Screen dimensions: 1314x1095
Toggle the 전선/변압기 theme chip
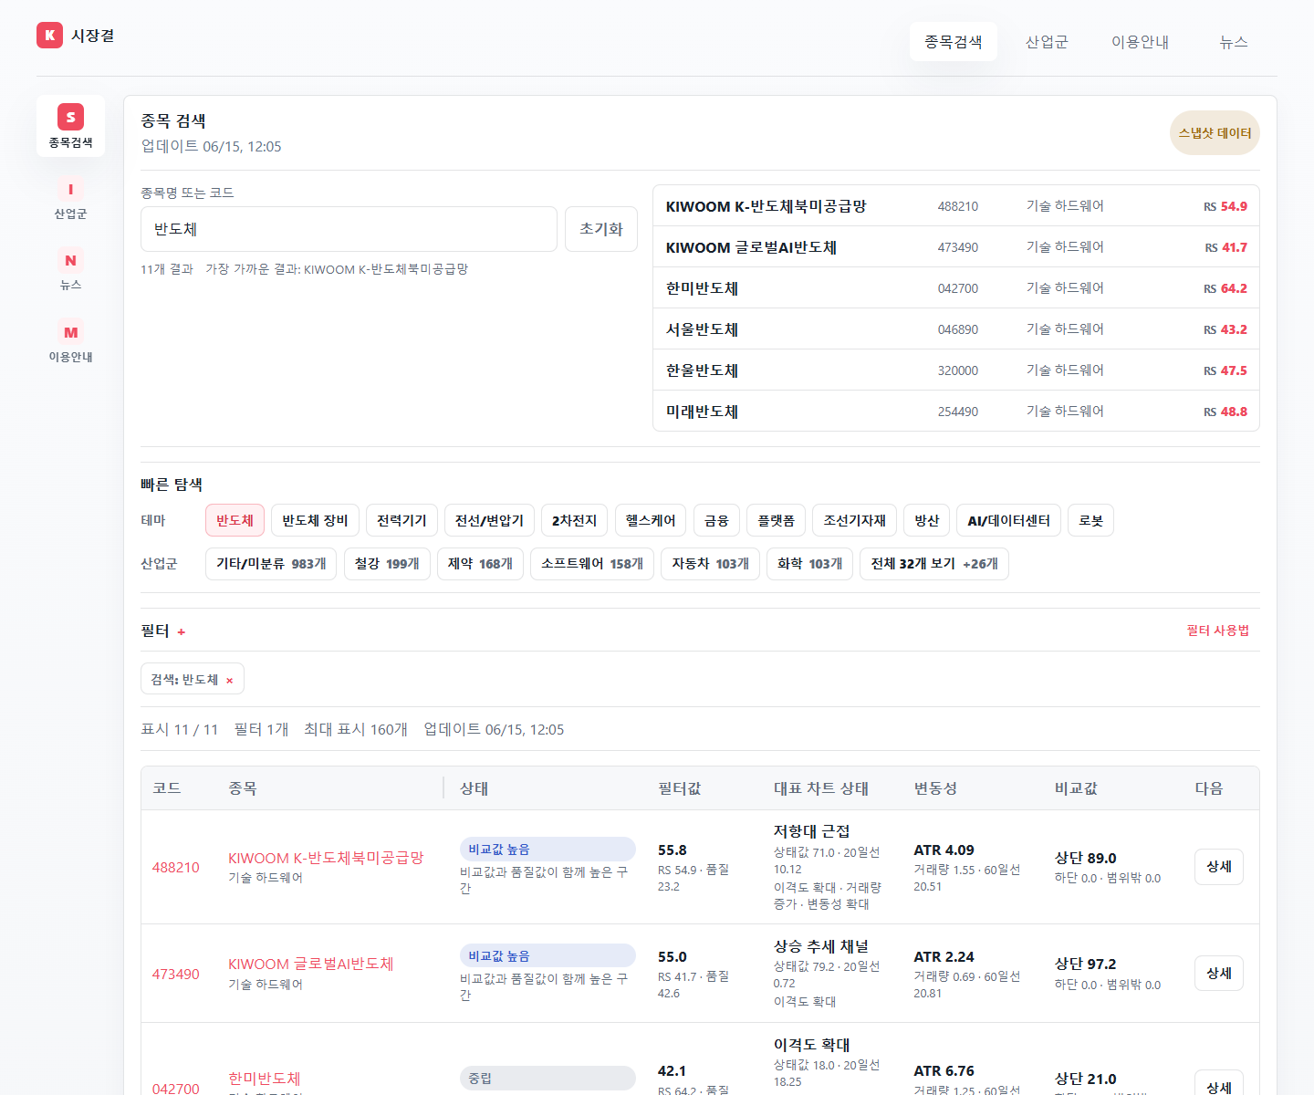click(x=489, y=520)
